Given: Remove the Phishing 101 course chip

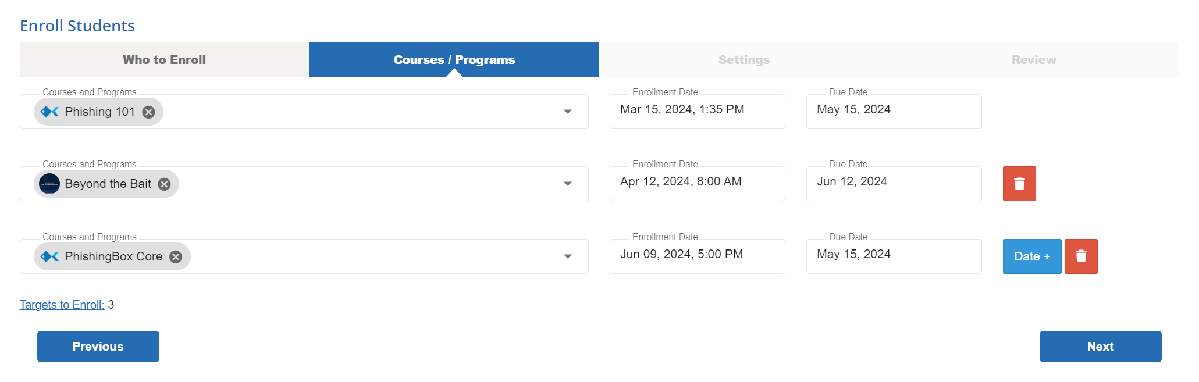Looking at the screenshot, I should coord(149,112).
